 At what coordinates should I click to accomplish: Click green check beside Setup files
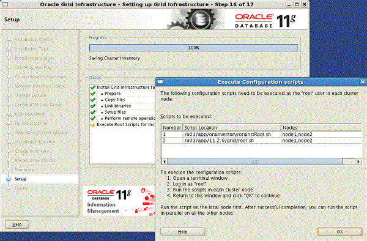pyautogui.click(x=93, y=112)
